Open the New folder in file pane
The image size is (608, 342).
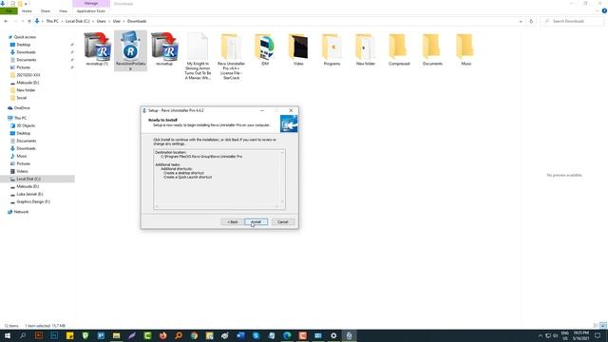(365, 49)
